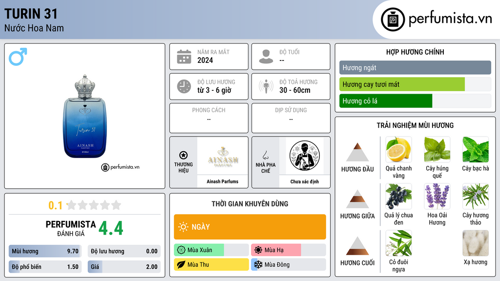Click the TRẢI NGHIỆM MÙI HƯƠNG heading

pyautogui.click(x=415, y=125)
